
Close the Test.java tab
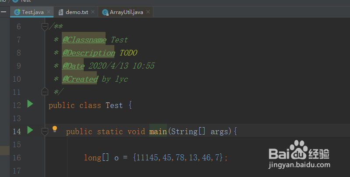click(x=48, y=12)
